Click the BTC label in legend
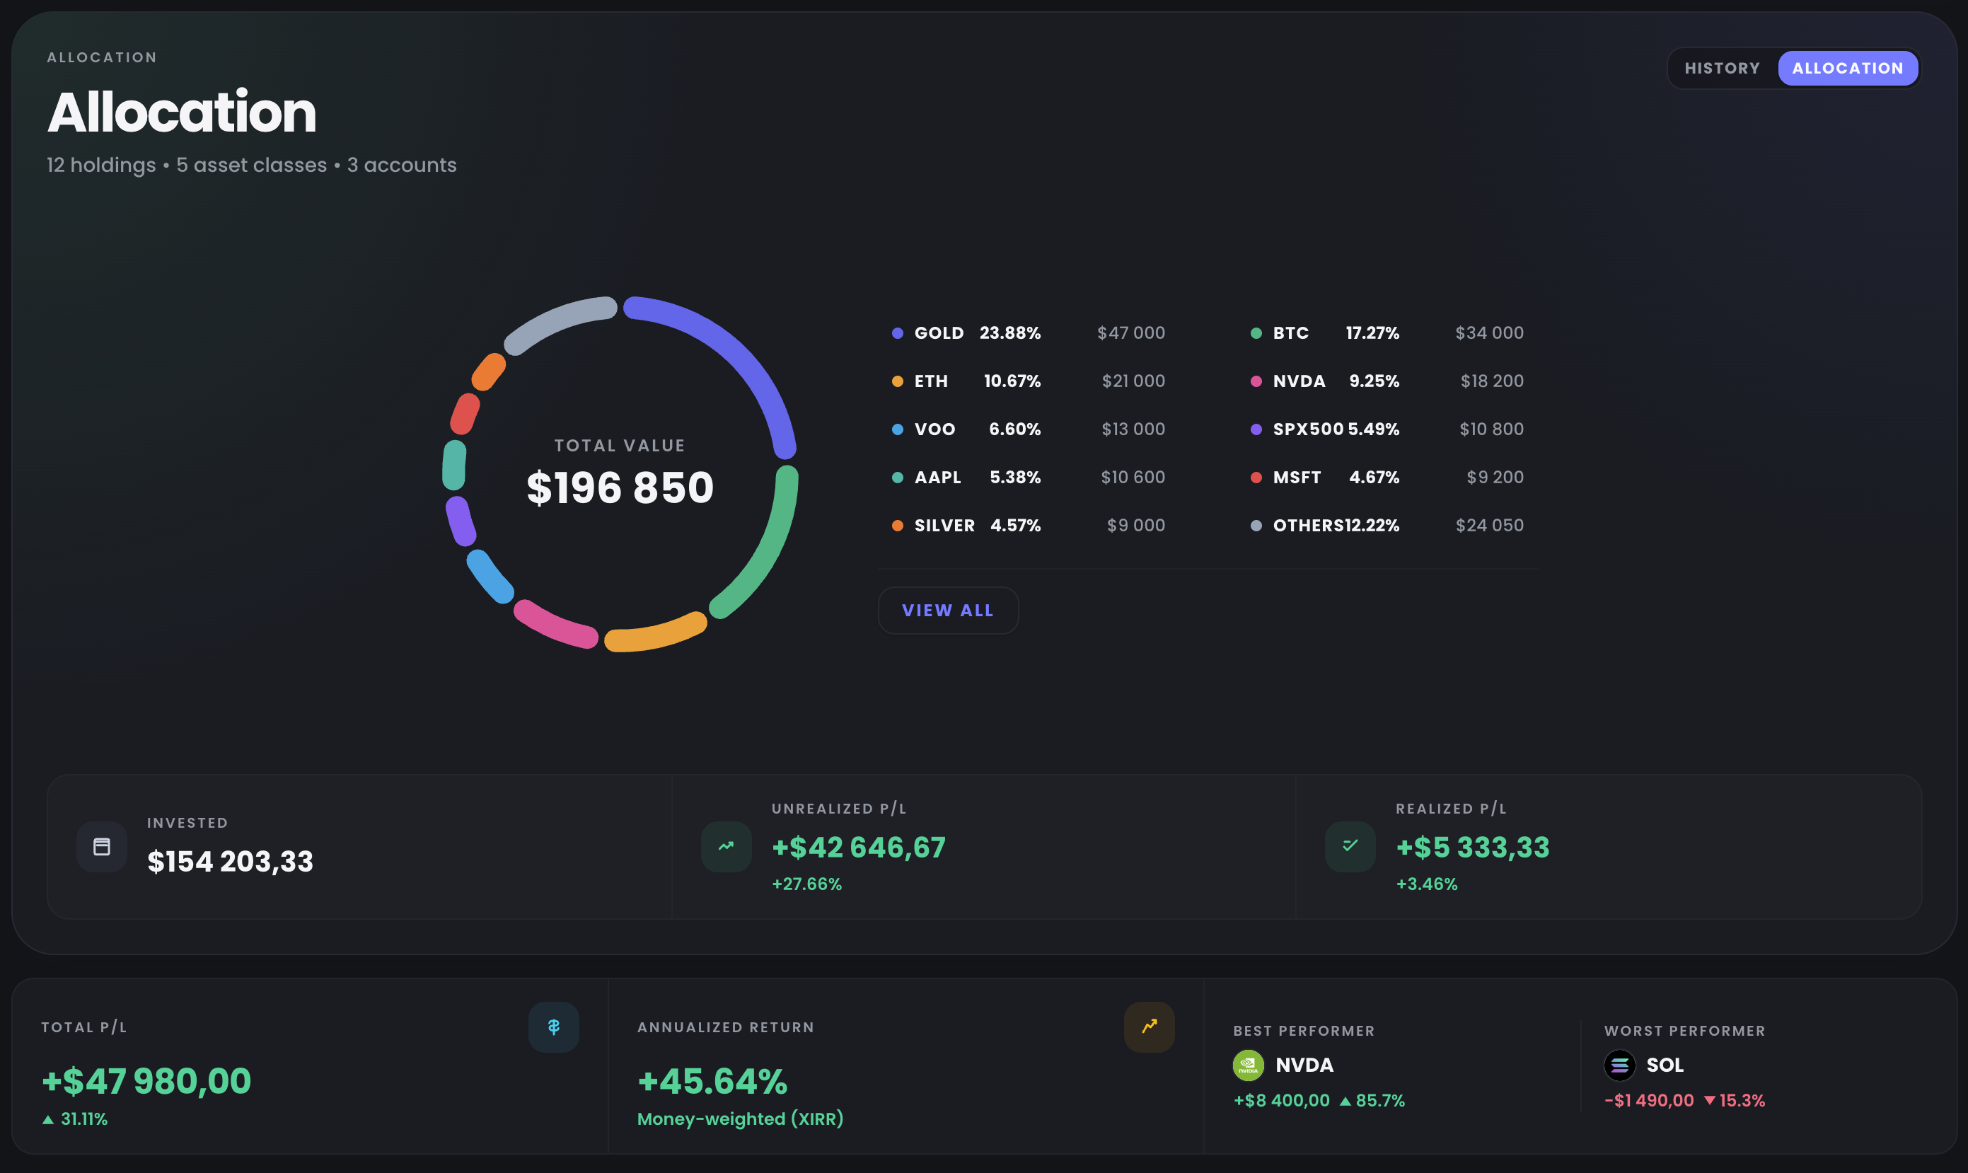Screen dimensions: 1968x1173 point(1291,333)
